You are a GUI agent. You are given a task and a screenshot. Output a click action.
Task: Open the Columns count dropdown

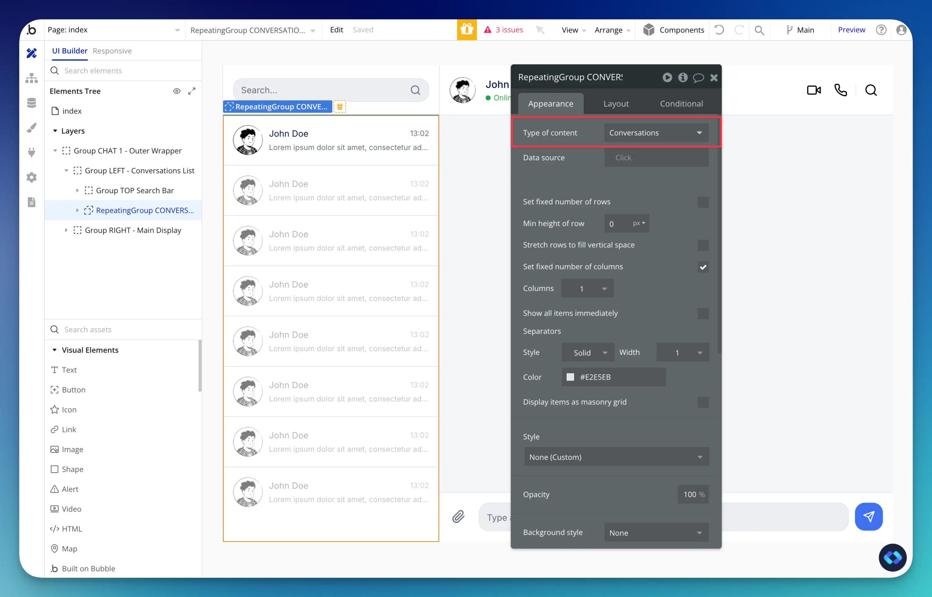[x=587, y=288]
